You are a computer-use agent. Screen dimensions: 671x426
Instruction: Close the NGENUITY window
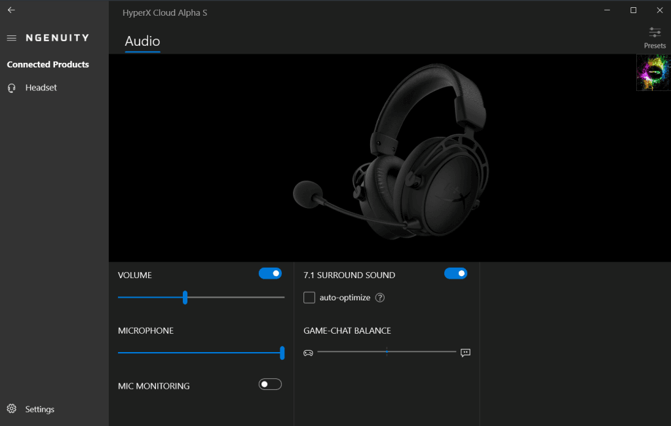click(659, 10)
